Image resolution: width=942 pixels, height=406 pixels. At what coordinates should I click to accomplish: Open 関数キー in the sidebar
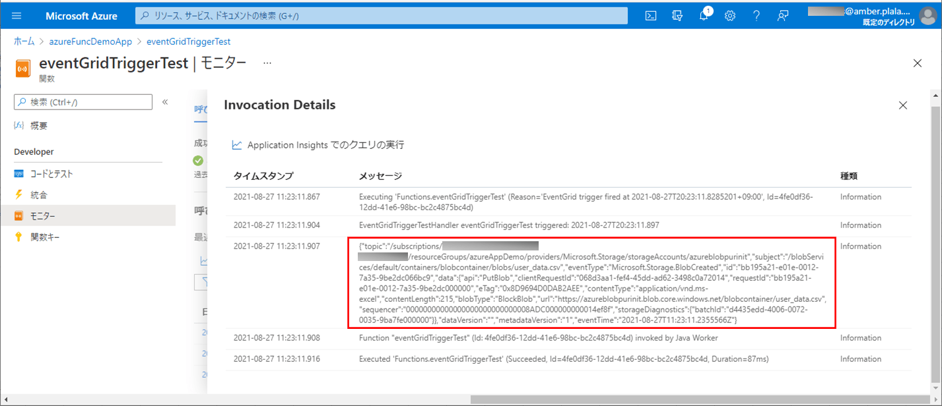[45, 237]
